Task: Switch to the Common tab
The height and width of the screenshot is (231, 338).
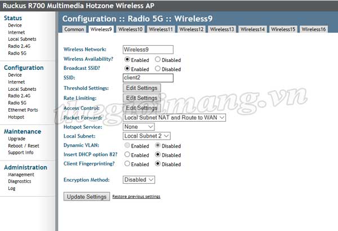Action: (x=74, y=29)
